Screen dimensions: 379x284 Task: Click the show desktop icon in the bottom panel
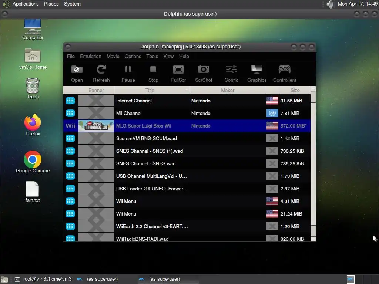pyautogui.click(x=4, y=280)
